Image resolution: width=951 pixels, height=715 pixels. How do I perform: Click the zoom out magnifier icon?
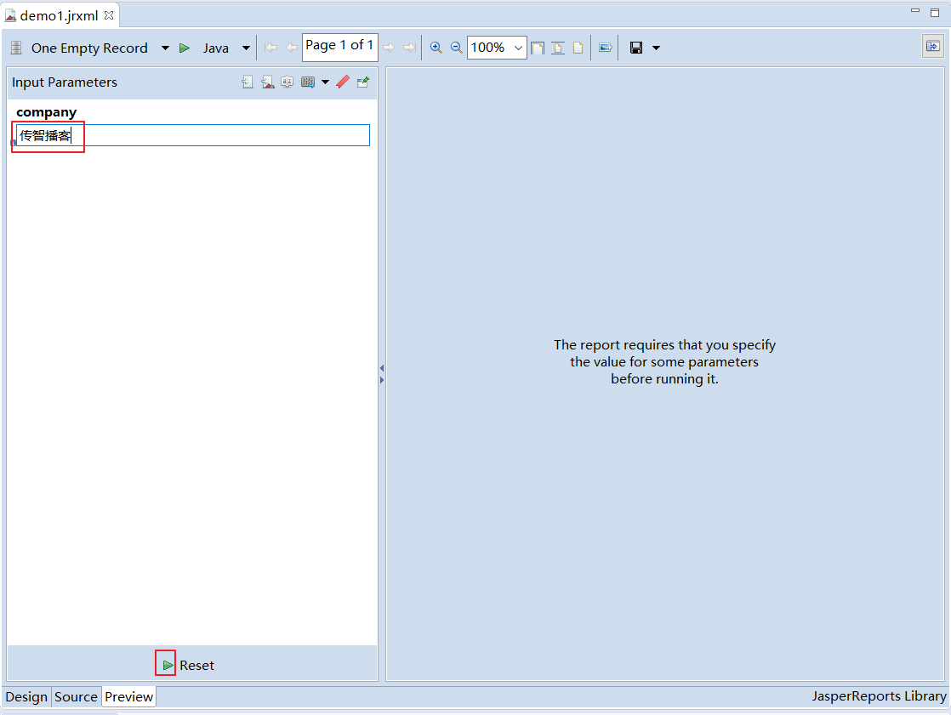[456, 48]
